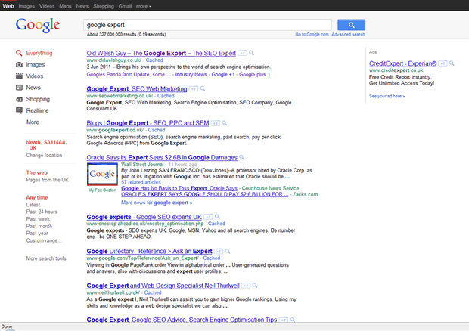Click preview magnifier beside Blogs Google Expert result

tap(225, 123)
